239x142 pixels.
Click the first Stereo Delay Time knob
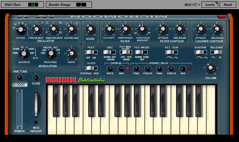[136, 68]
